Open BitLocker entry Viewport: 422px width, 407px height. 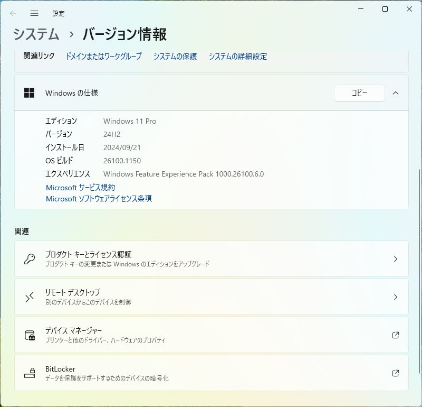(x=212, y=373)
